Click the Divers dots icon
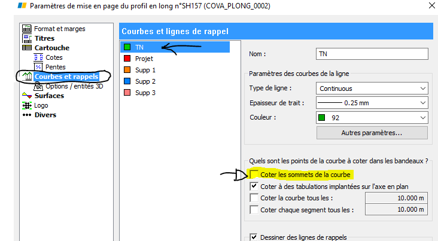Screen dimensions: 438x241 click(27, 115)
